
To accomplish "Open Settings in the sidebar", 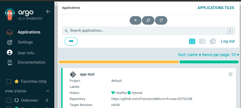I will pos(25,42).
